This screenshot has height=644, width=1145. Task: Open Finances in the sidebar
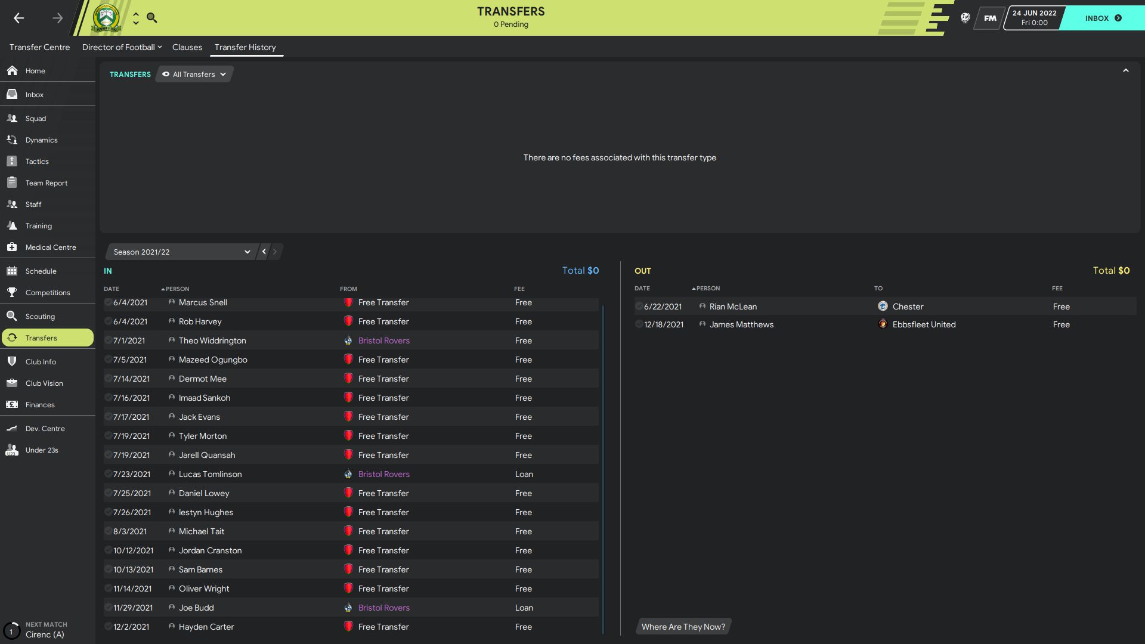coord(48,404)
